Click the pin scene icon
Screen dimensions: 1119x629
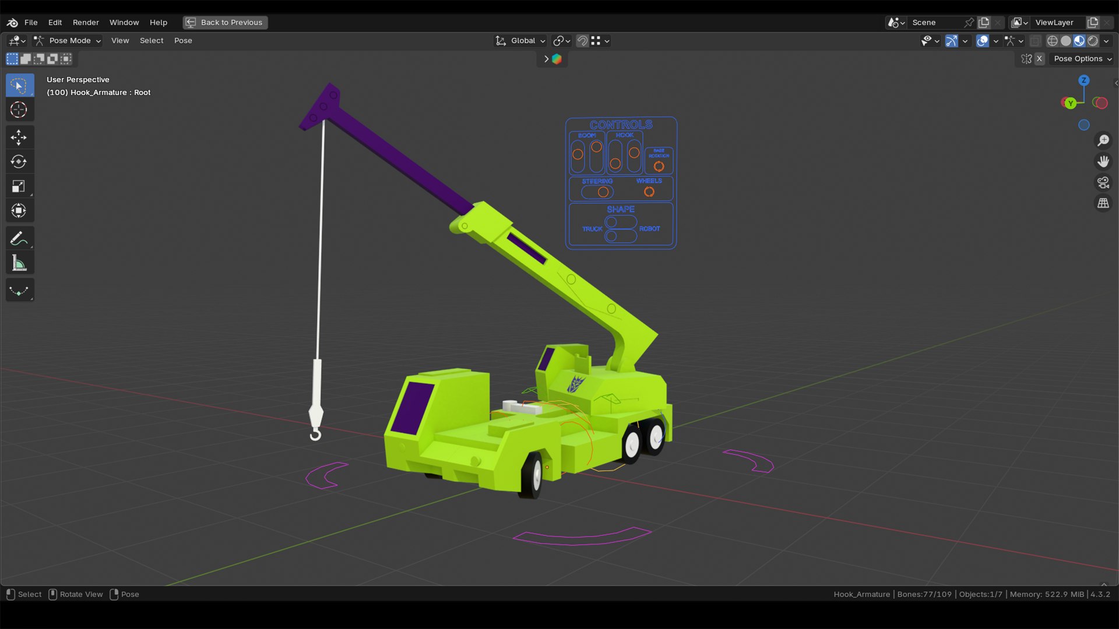pyautogui.click(x=969, y=23)
